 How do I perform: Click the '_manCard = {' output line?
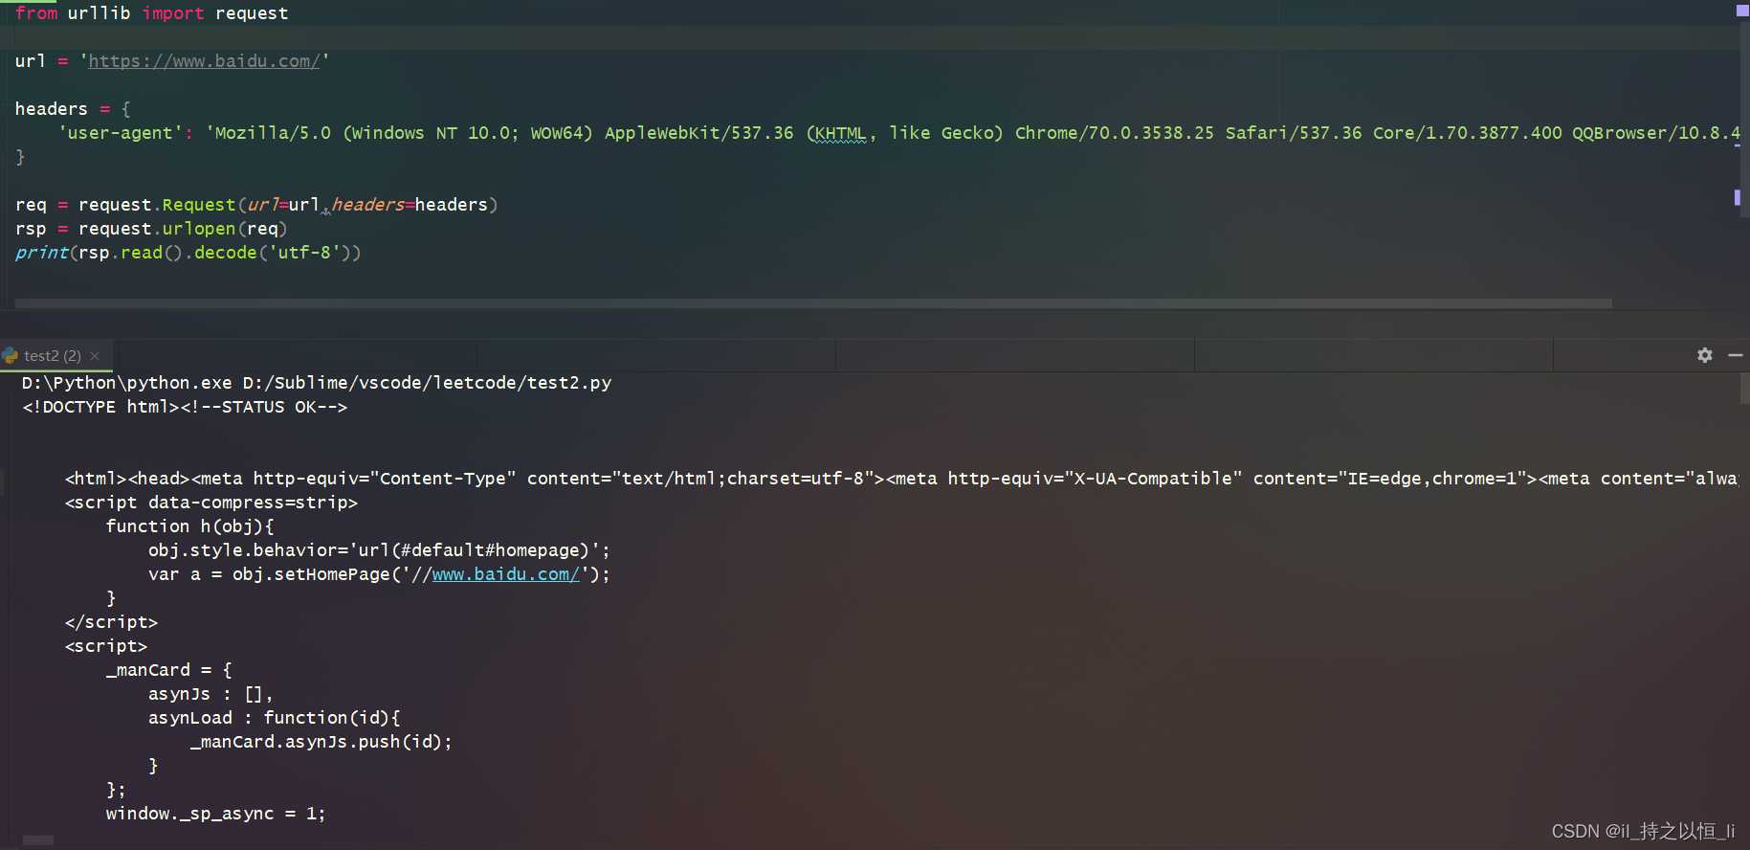point(169,670)
